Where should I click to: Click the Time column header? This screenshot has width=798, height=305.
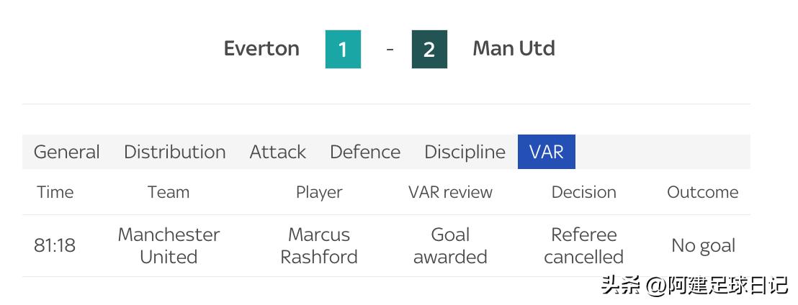coord(55,192)
